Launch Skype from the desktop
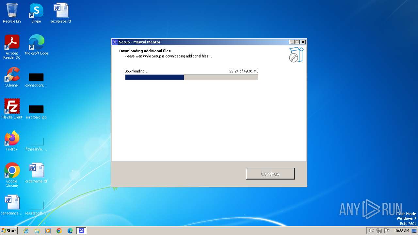Viewport: 418px width, 235px height. click(36, 13)
